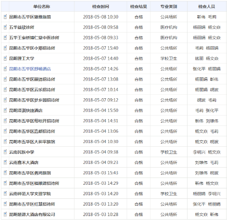Viewport: 227px width, 221px height.
Task: Open the 昆明市五华区红慧招待所 record
Action: (x=32, y=204)
